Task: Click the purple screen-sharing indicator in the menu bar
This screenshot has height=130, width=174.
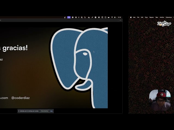Action: tap(69, 17)
